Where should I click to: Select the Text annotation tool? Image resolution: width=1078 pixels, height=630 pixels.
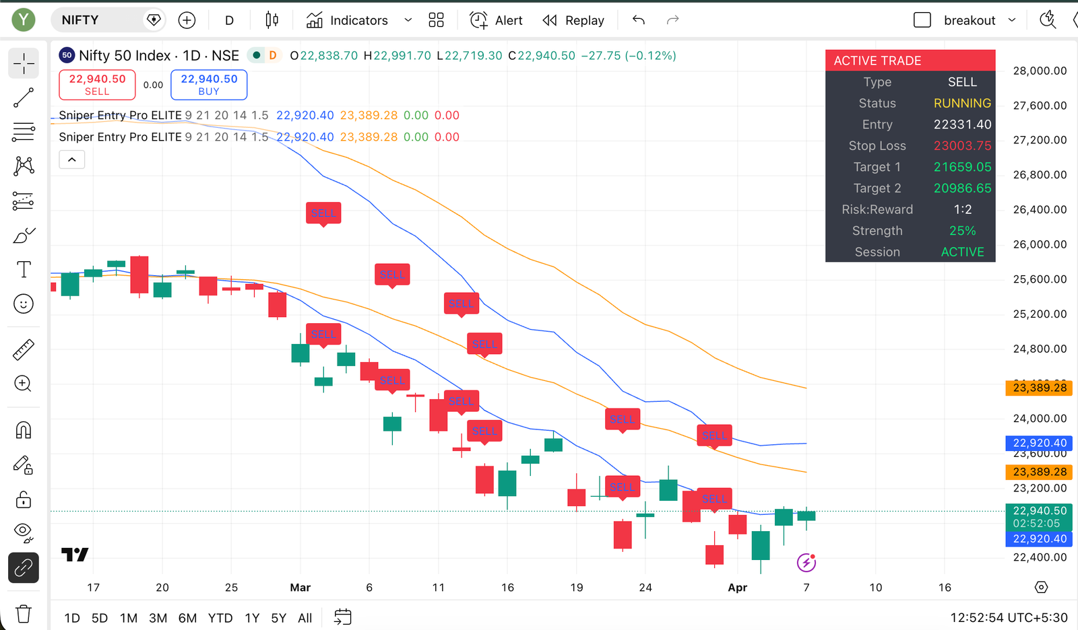click(x=24, y=269)
